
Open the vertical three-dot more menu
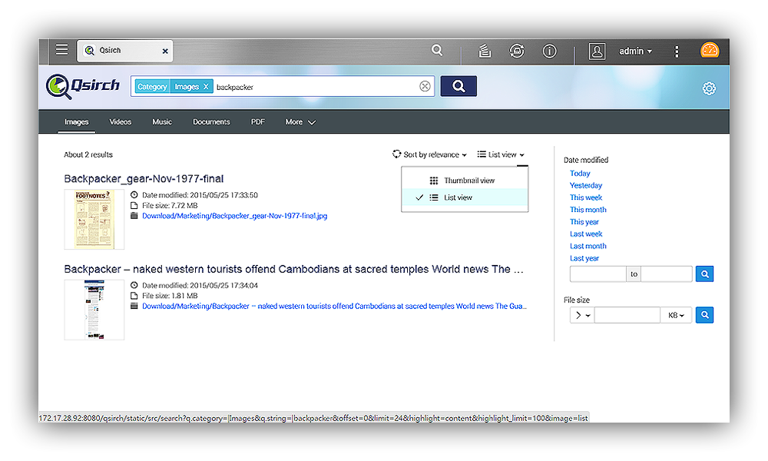677,51
